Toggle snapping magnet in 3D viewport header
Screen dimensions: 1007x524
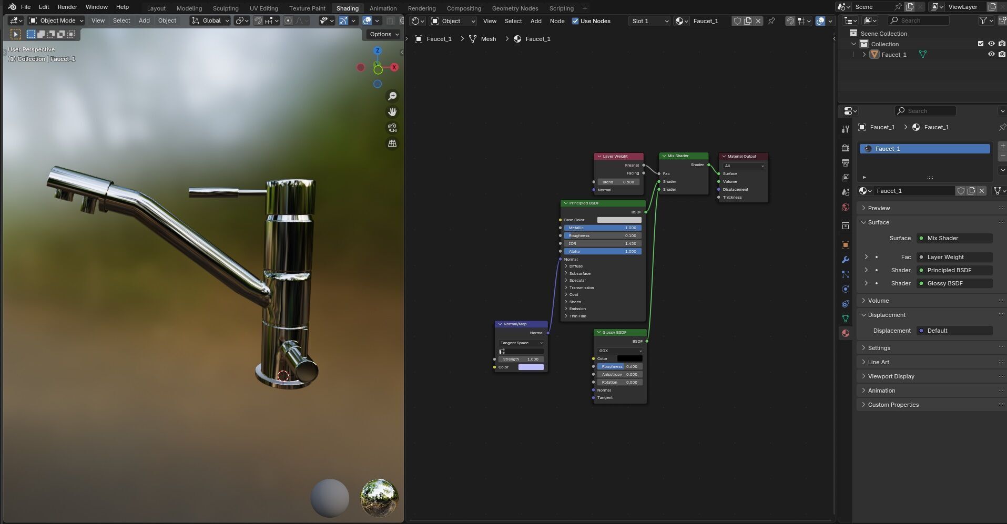coord(258,20)
